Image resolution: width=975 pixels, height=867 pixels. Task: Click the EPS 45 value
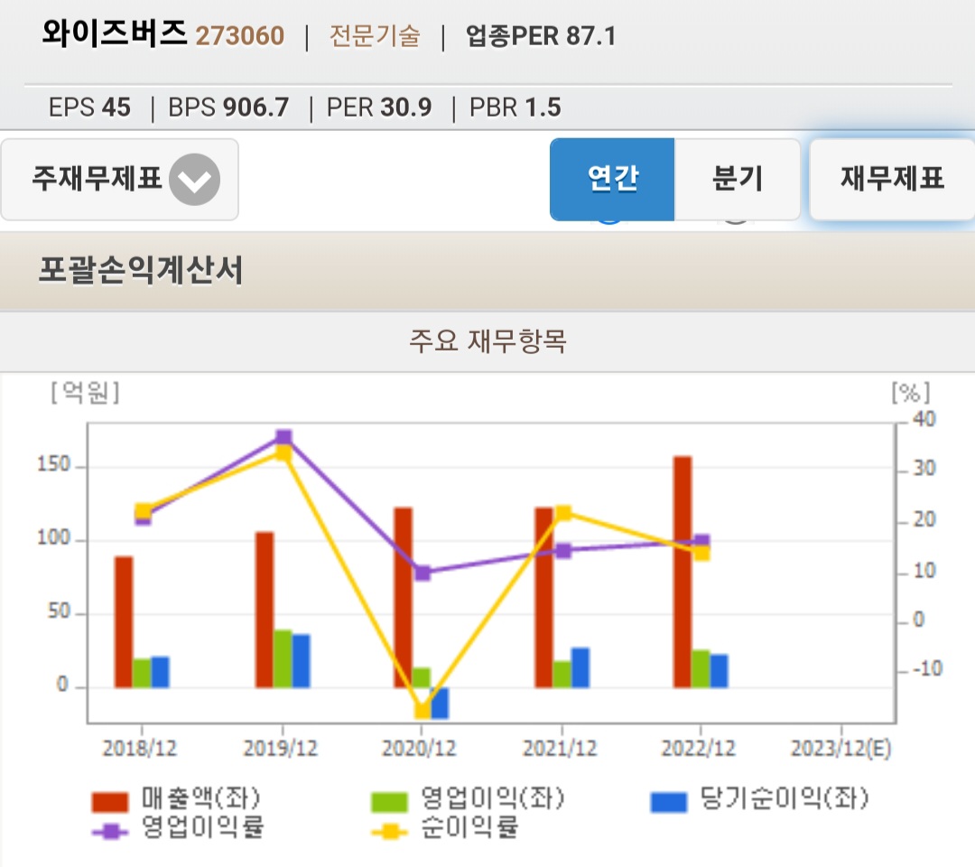(x=89, y=107)
